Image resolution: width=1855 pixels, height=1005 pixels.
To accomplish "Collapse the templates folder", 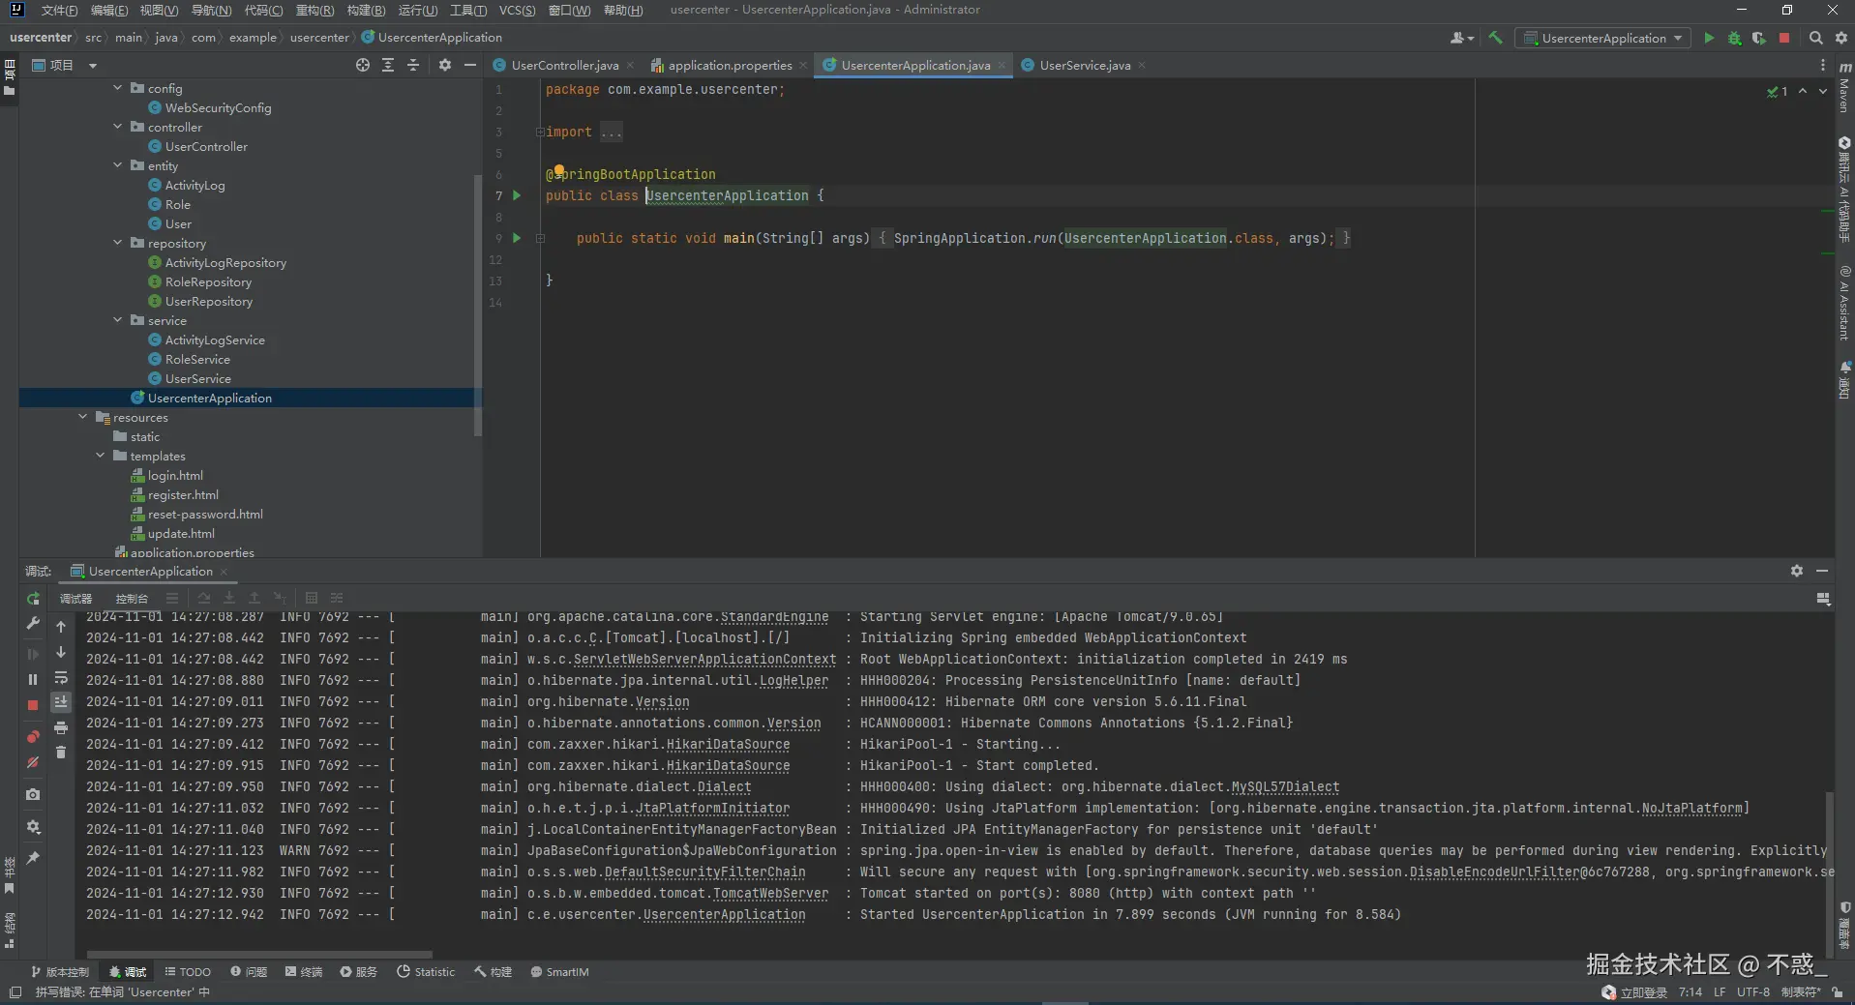I will [x=101, y=456].
